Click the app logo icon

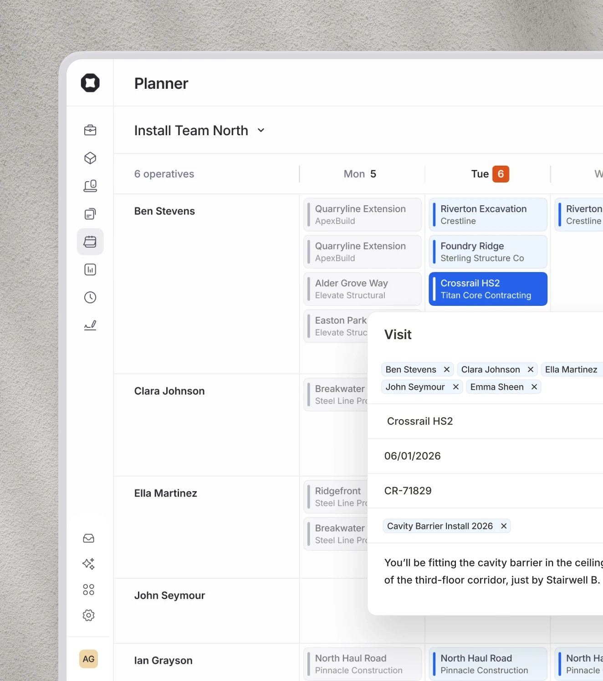tap(90, 83)
